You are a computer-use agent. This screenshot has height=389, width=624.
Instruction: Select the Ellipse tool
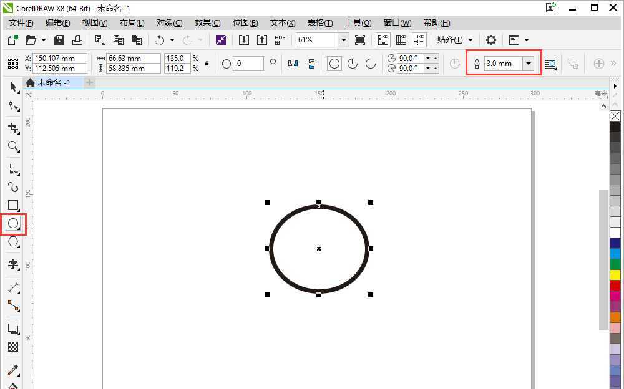13,223
